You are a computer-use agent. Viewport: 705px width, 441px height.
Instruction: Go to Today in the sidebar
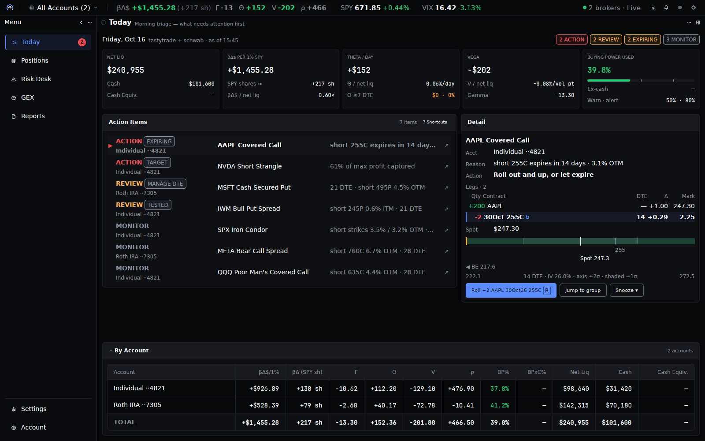(x=48, y=42)
